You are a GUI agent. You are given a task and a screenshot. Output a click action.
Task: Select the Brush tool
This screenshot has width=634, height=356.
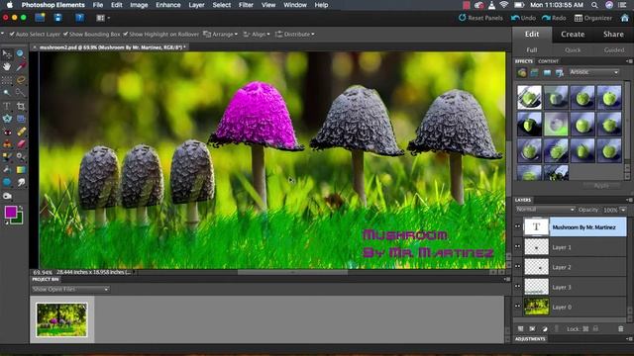[7, 157]
